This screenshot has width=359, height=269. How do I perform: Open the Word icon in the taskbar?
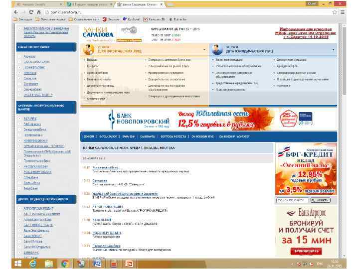click(x=98, y=264)
